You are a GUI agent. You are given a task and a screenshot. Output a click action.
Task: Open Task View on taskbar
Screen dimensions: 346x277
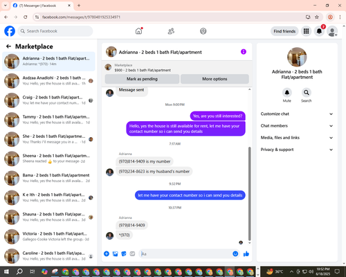coord(33,271)
